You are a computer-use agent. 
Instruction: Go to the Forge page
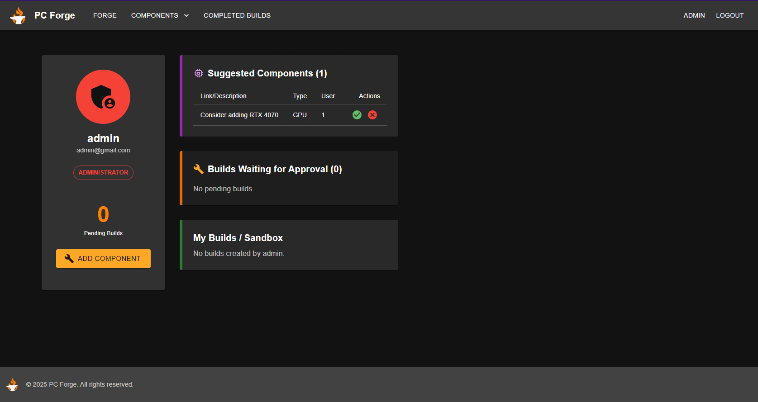click(105, 15)
